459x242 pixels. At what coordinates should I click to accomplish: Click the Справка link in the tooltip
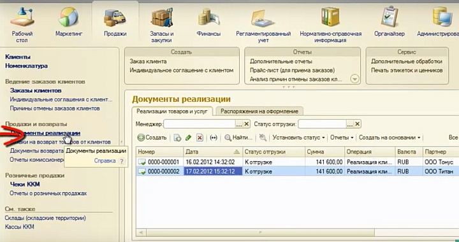click(105, 161)
